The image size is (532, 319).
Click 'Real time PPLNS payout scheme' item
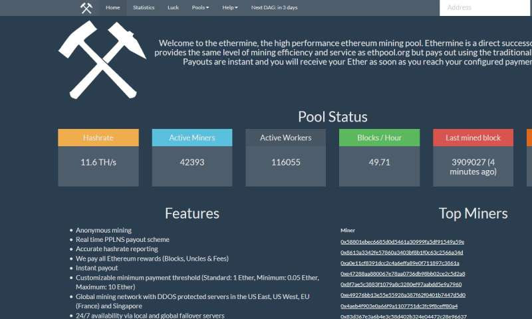pyautogui.click(x=122, y=239)
